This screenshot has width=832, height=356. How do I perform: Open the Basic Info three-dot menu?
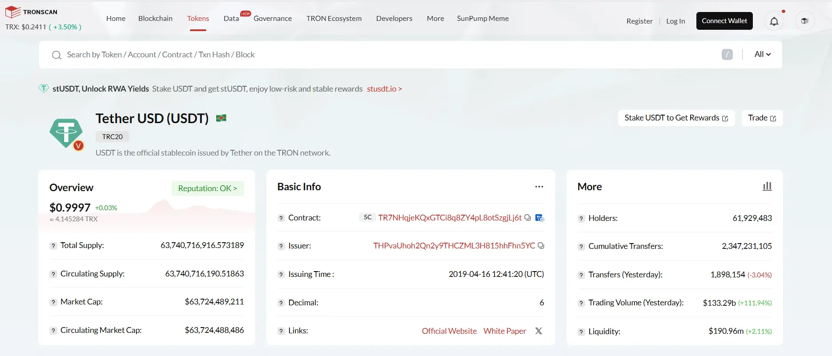(x=539, y=187)
